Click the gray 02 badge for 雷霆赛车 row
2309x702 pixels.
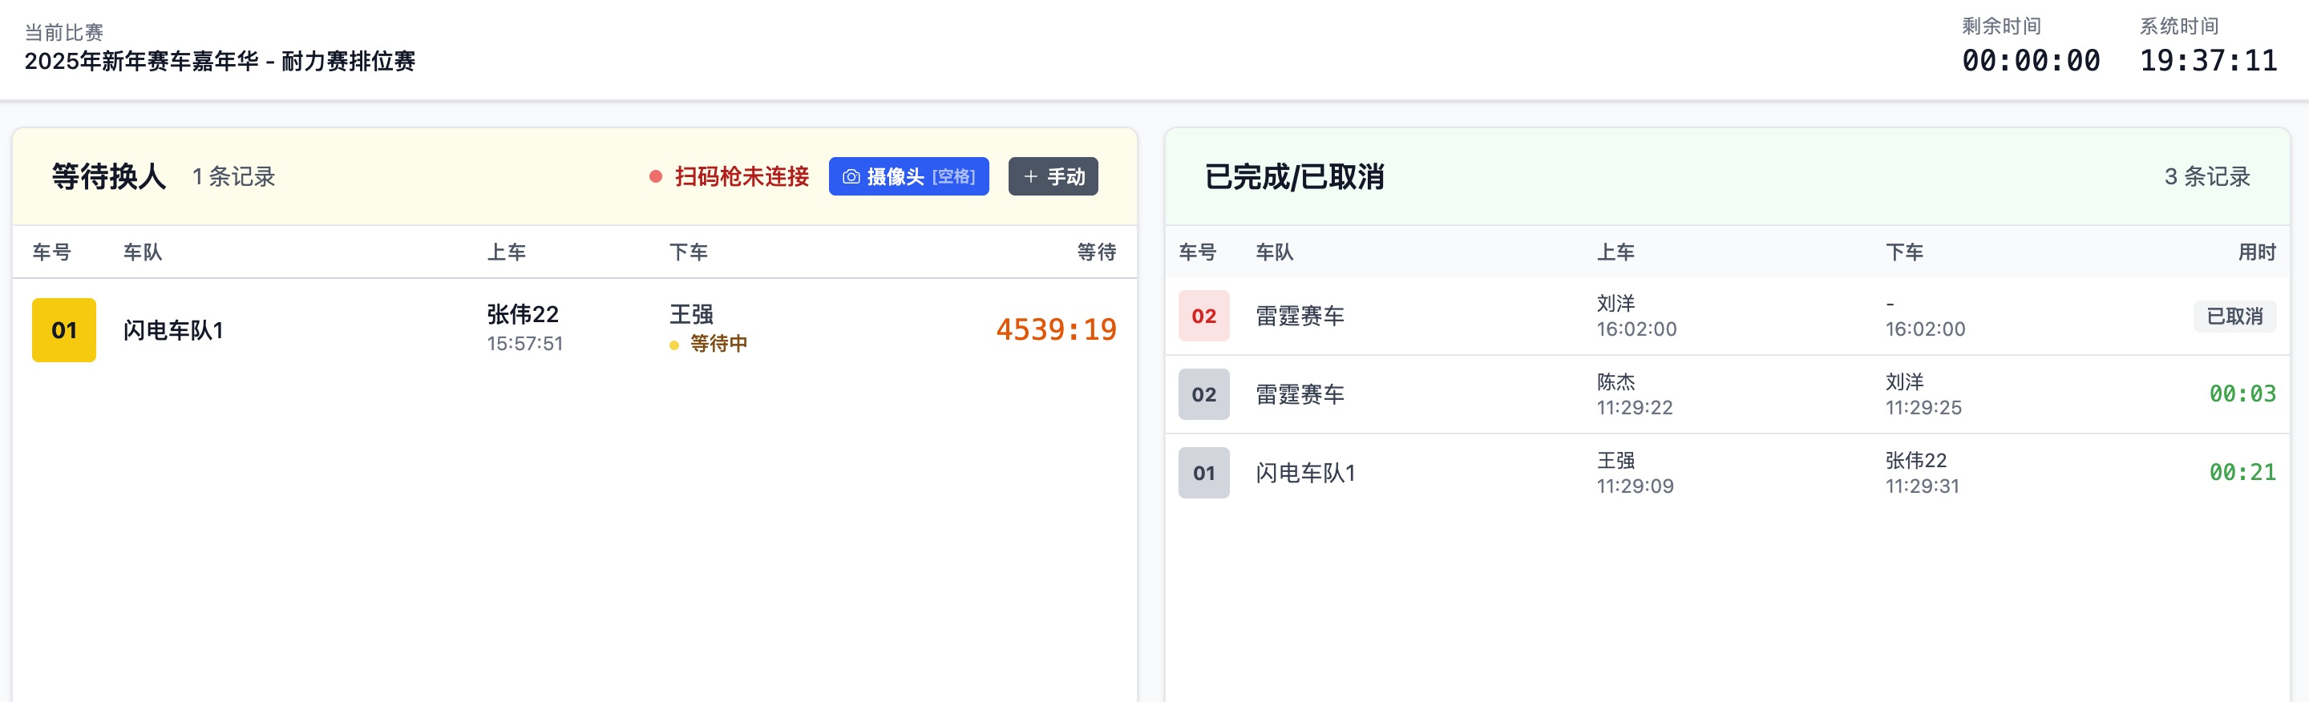click(x=1203, y=394)
